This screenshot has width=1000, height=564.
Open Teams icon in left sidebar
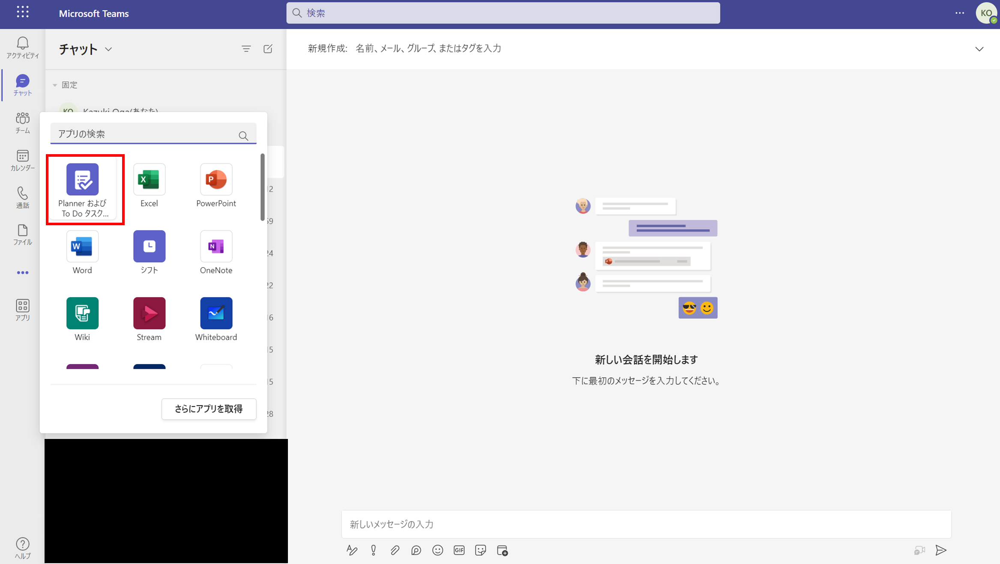(23, 123)
